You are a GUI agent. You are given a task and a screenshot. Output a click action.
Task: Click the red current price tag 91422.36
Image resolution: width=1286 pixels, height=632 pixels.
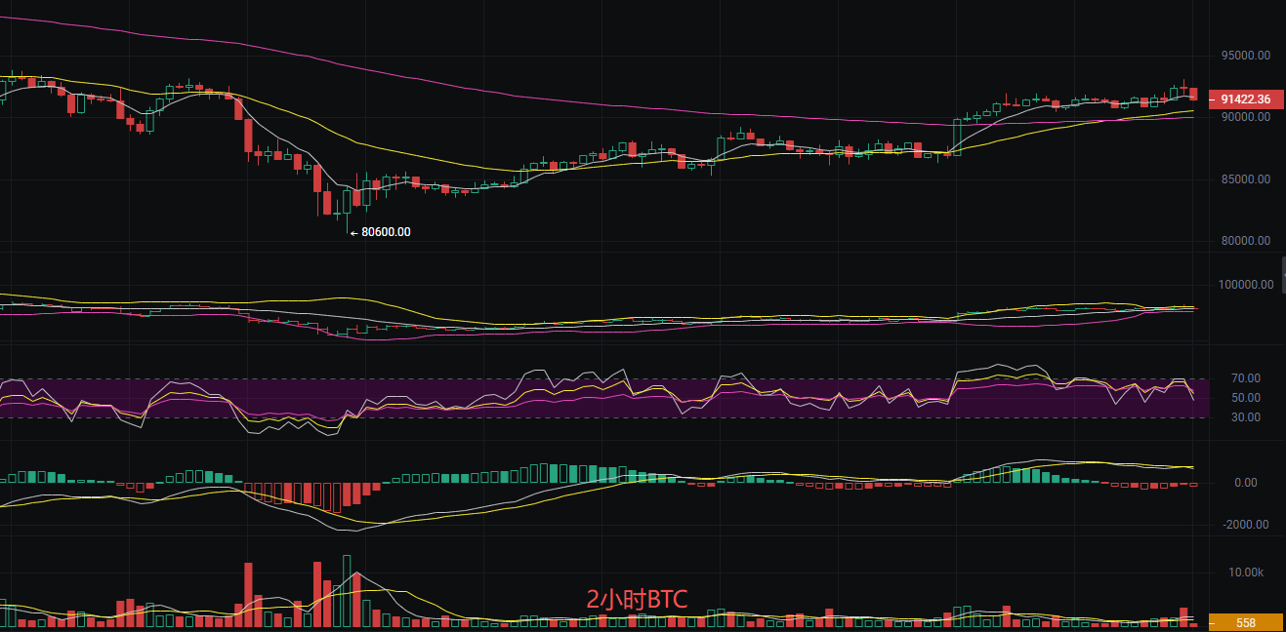tap(1245, 99)
